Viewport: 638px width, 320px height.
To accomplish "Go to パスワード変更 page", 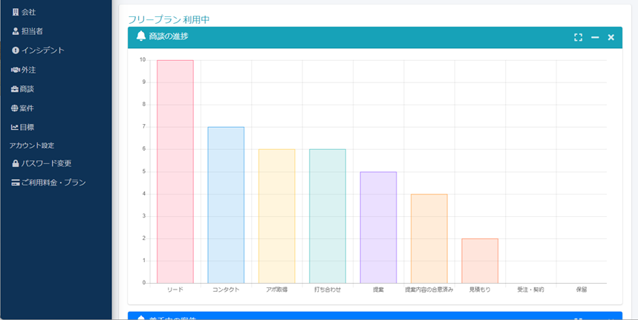I will [46, 163].
